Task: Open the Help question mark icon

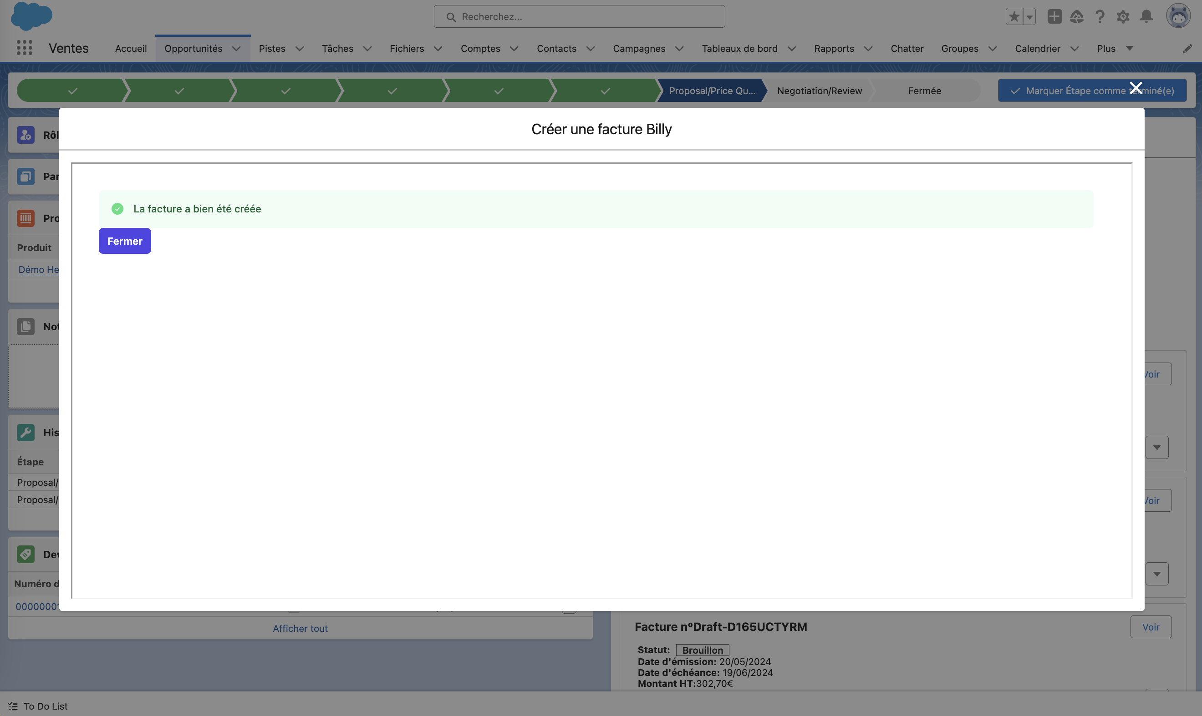Action: click(1100, 16)
